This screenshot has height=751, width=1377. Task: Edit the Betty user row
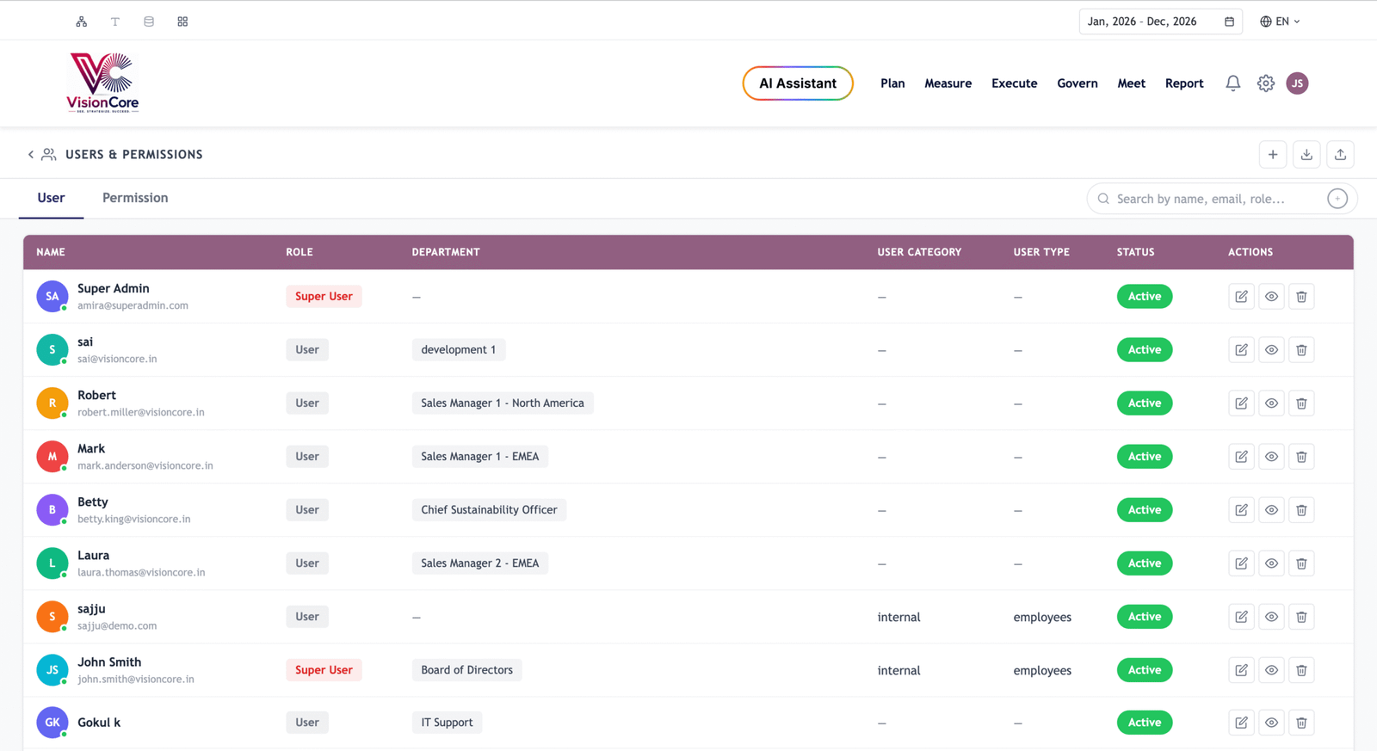point(1241,510)
